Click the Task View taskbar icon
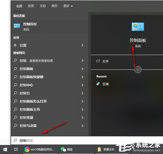Screen dimensions: 163x154 (16, 149)
